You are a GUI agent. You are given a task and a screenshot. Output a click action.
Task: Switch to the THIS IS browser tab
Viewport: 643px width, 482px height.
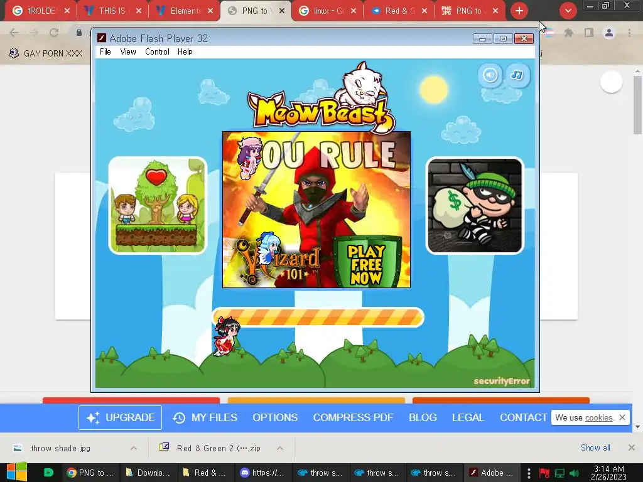click(x=112, y=11)
